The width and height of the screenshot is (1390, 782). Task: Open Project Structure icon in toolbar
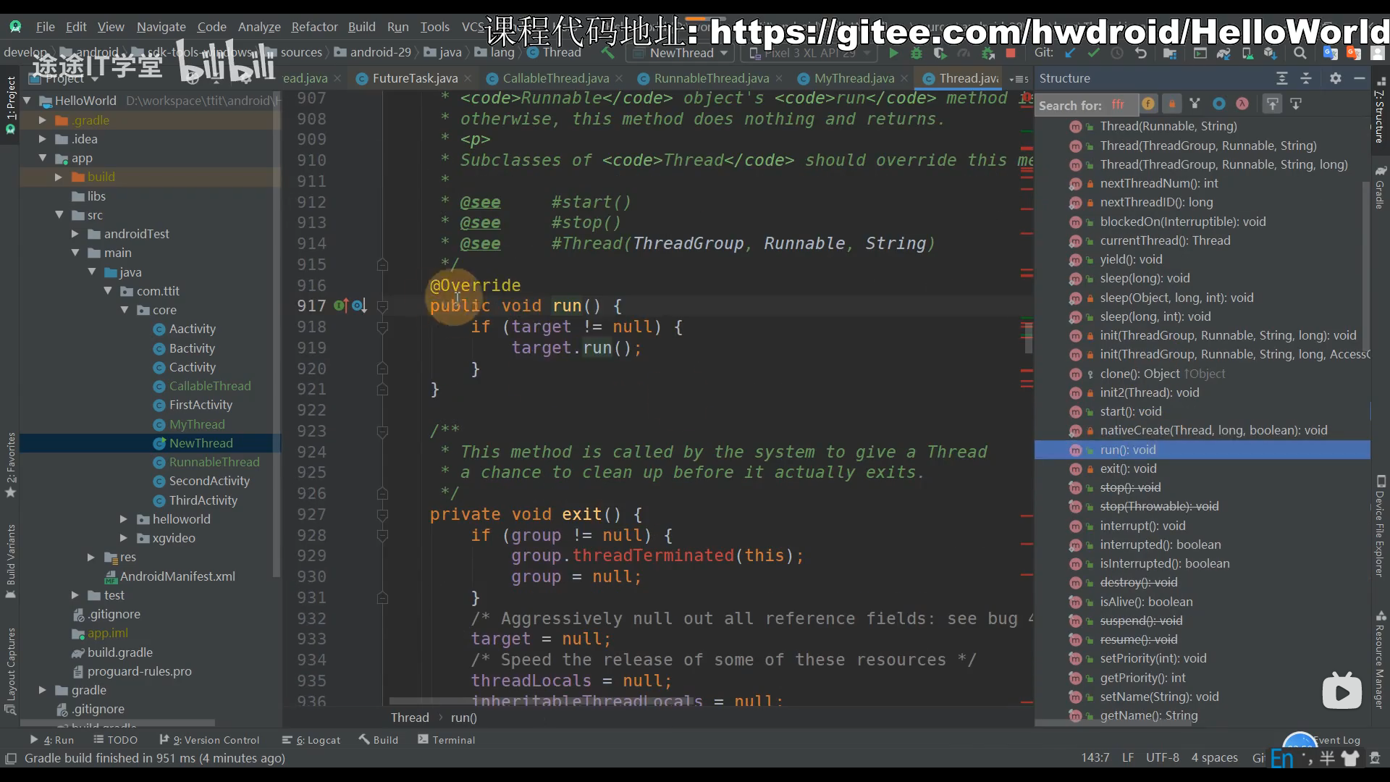pyautogui.click(x=1169, y=53)
